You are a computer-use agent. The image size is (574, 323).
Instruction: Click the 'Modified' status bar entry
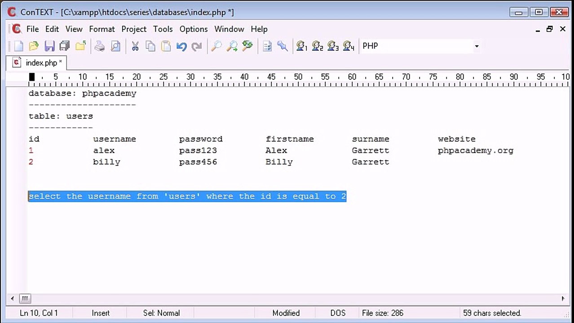point(286,313)
